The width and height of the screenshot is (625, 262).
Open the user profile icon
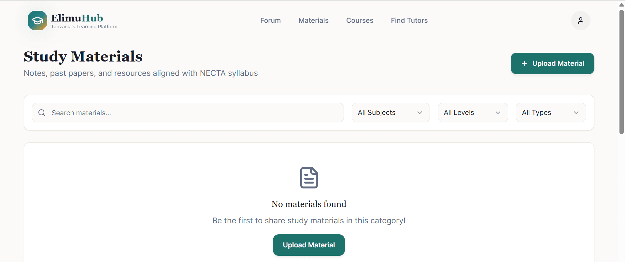click(580, 21)
